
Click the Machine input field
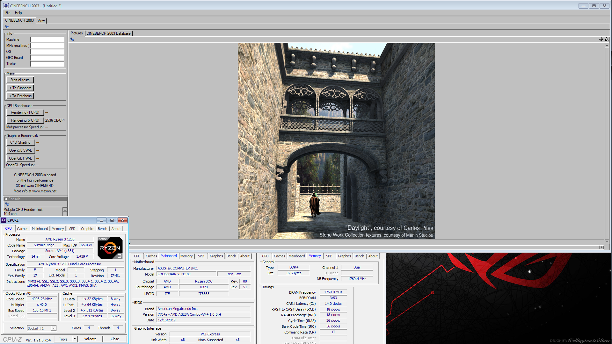(47, 39)
